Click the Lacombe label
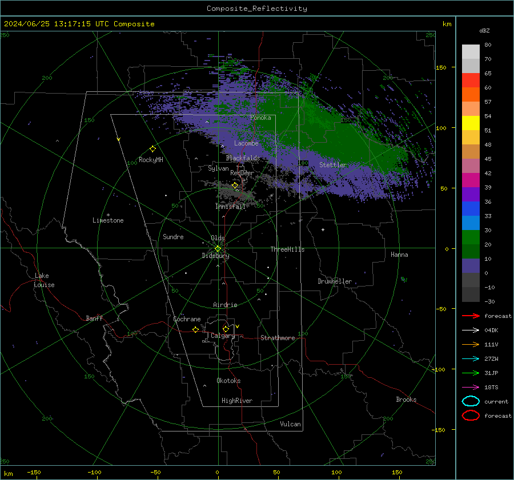This screenshot has height=480, width=514. 246,143
